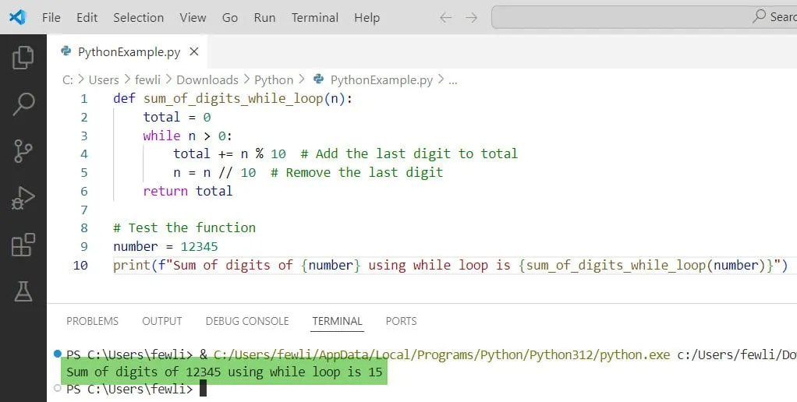Open the Search view in activity bar
Viewport: 797px width, 402px height.
(23, 104)
